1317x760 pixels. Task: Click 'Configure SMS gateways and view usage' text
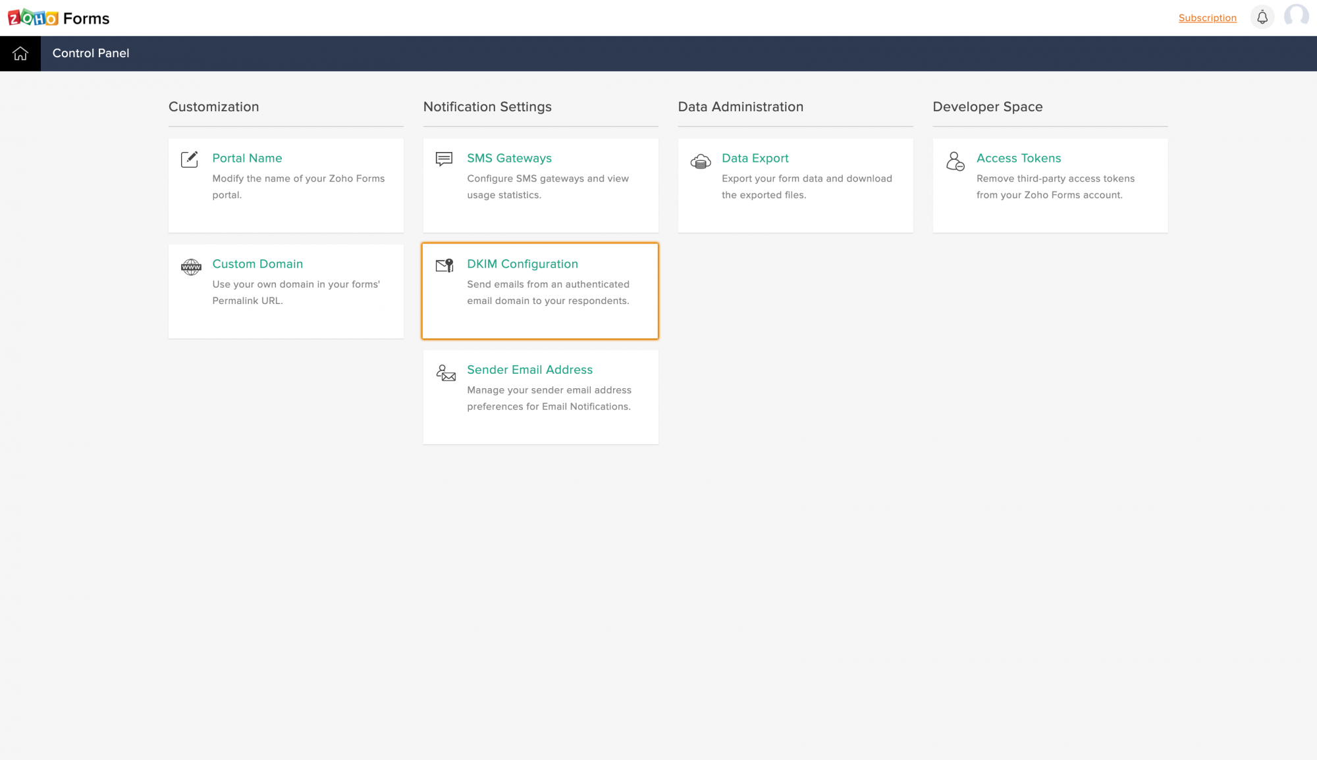548,187
